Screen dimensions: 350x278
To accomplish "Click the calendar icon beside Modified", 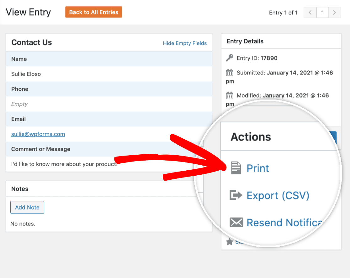I will [230, 95].
